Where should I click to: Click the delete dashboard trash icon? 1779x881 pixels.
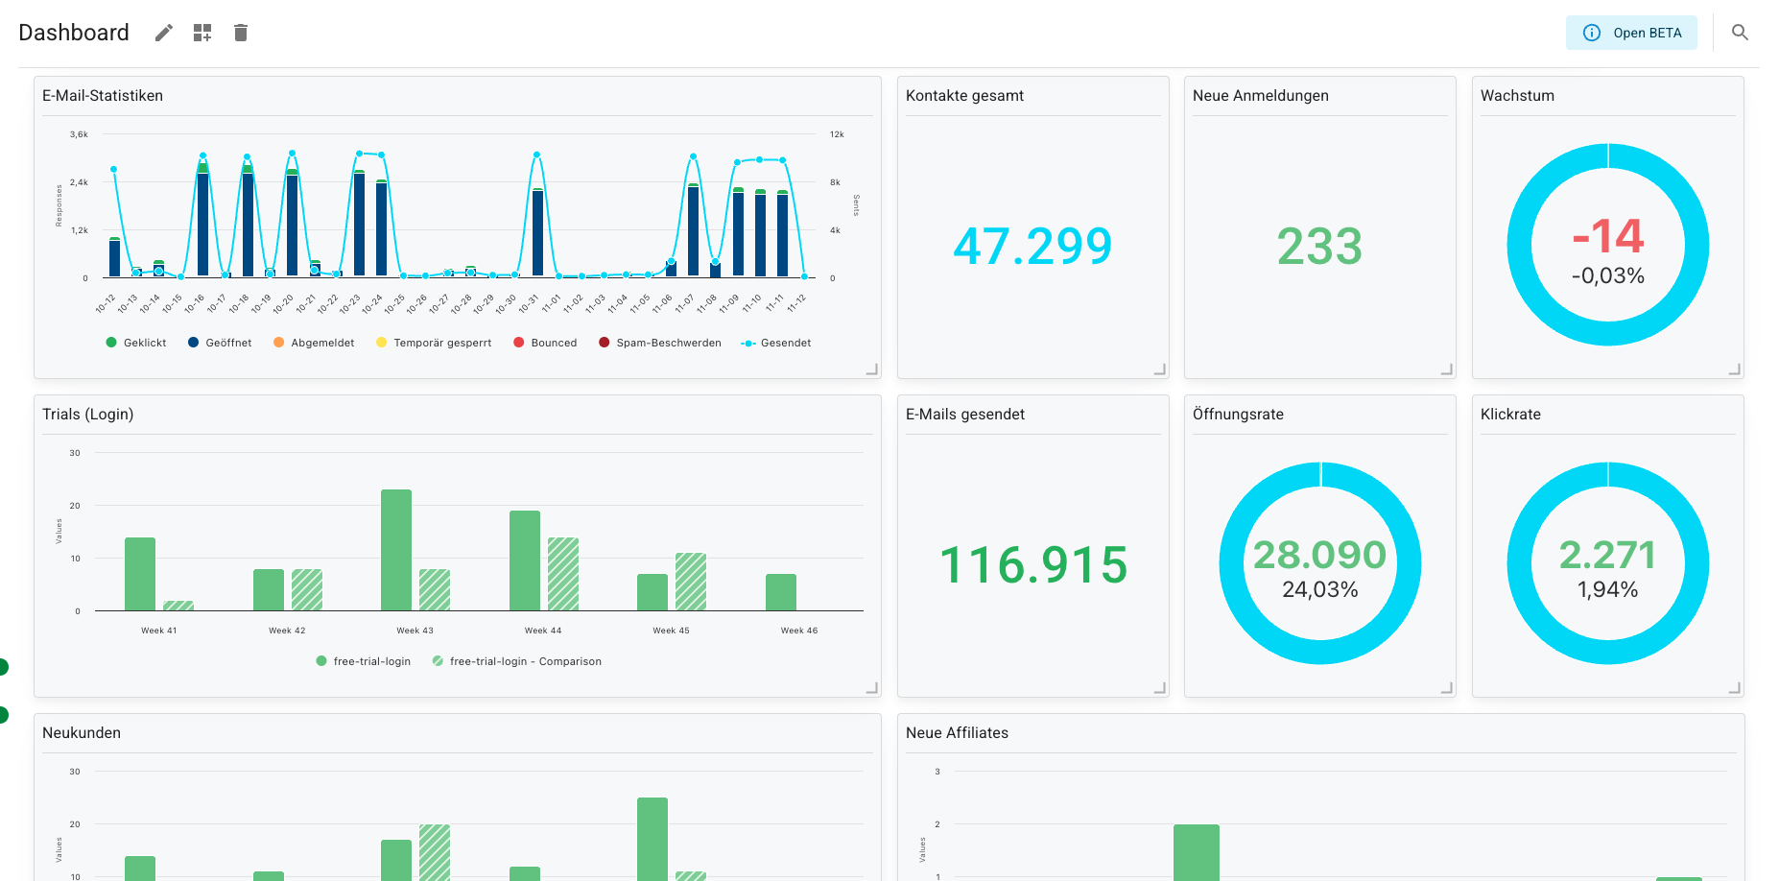(240, 32)
